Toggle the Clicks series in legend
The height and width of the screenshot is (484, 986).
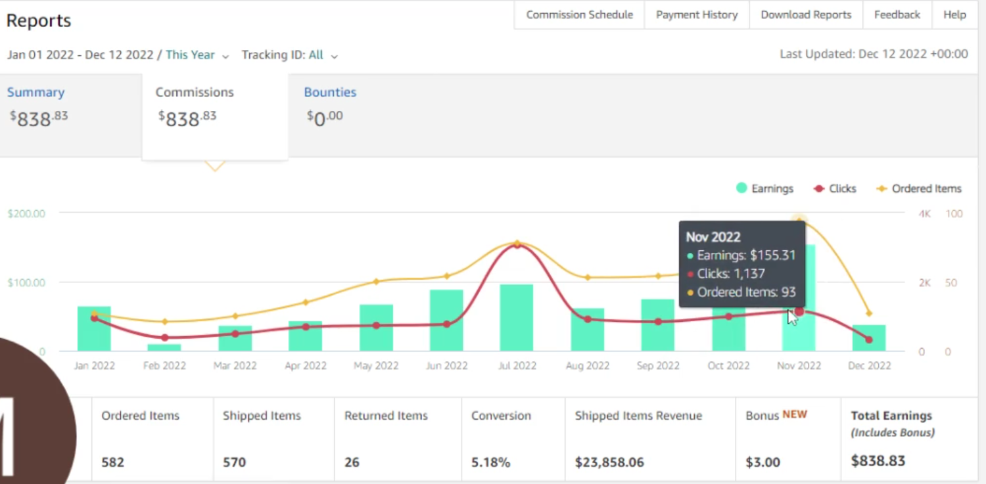835,188
